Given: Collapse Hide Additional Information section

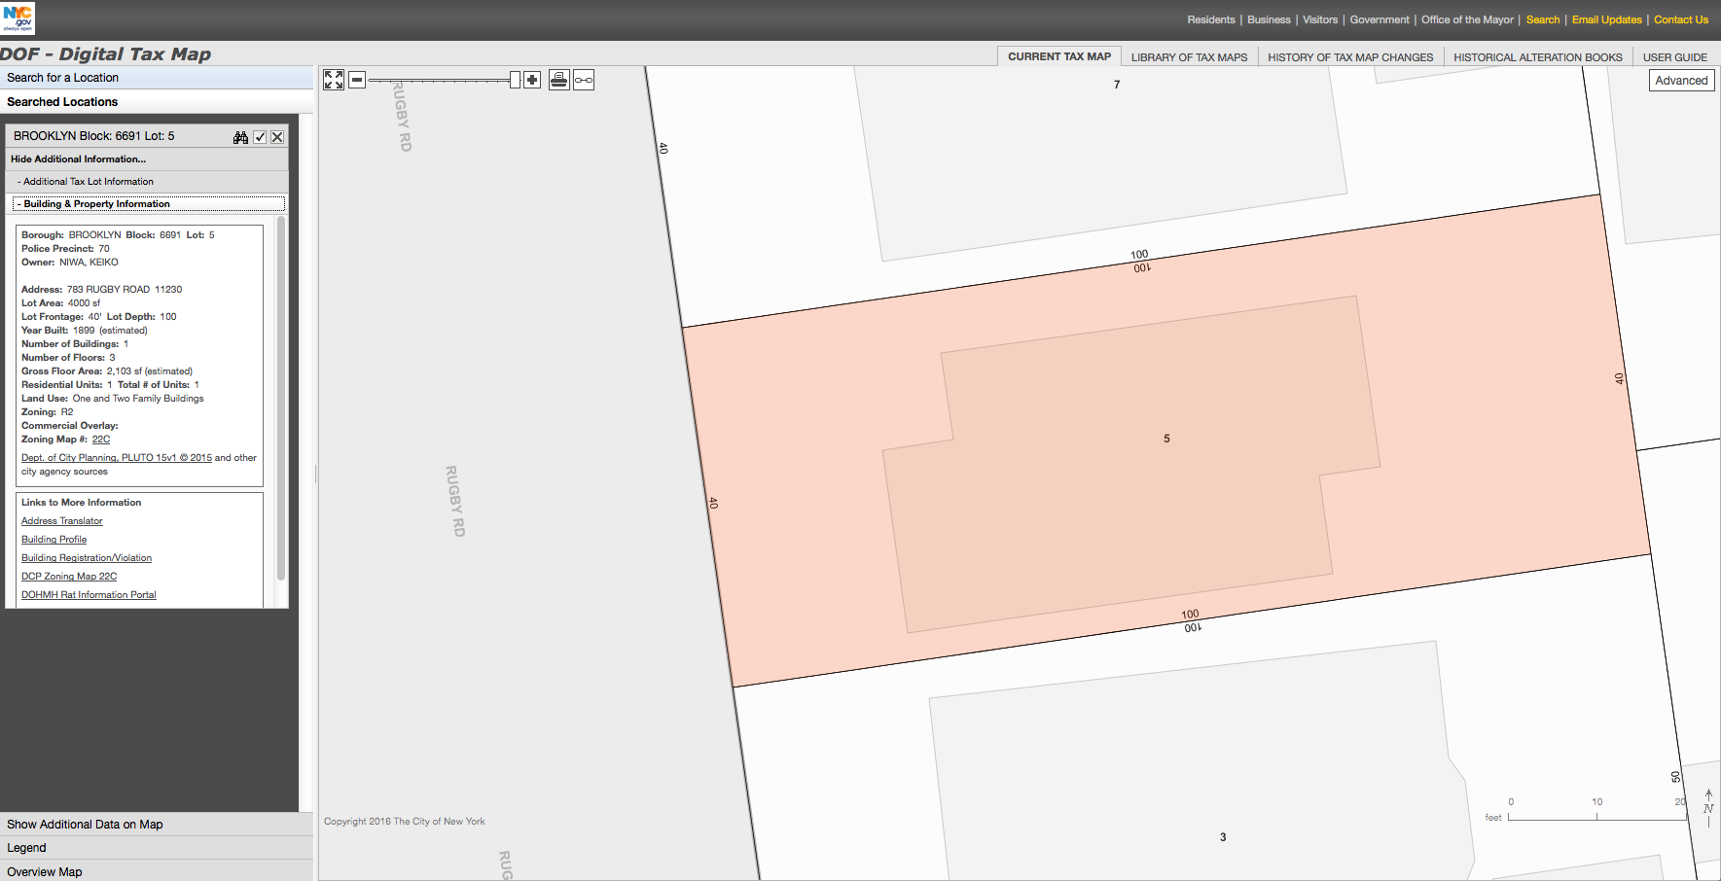Looking at the screenshot, I should (78, 159).
